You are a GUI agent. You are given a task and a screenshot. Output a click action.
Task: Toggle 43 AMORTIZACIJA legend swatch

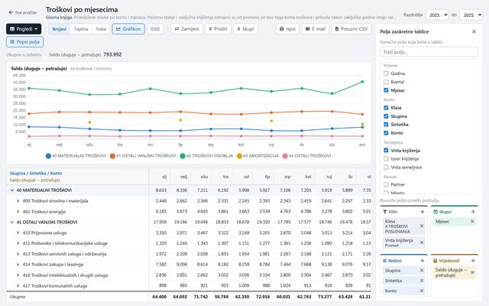[x=239, y=156]
